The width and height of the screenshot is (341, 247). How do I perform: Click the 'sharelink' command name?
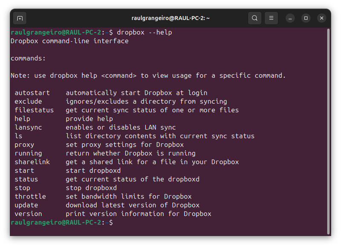(x=32, y=162)
